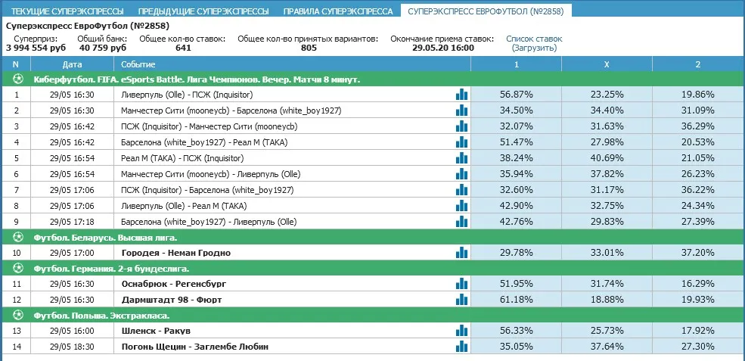Select 37.82% draw for Манчестер Сити - Ливерпуль
Viewport: 745px width, 361px height.
pyautogui.click(x=607, y=173)
